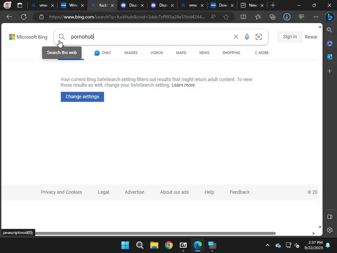Open Privacy and Cookies footer link
This screenshot has width=337, height=253.
[62, 192]
